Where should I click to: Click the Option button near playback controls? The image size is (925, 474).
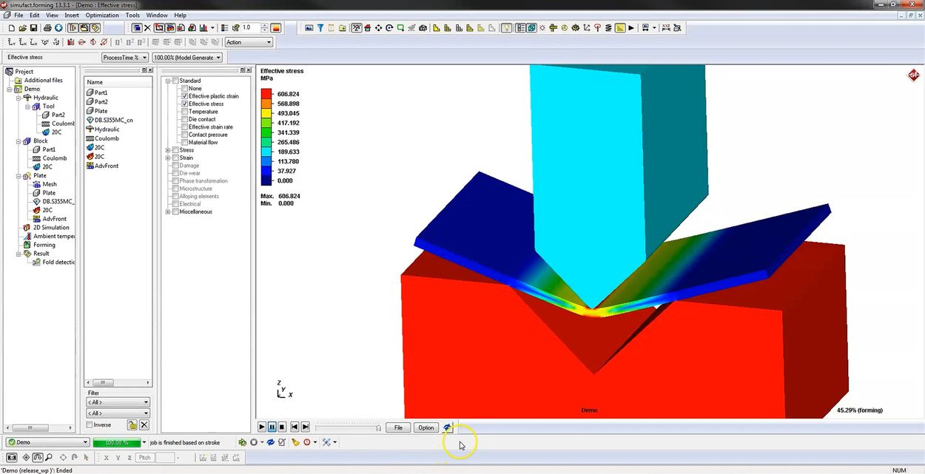tap(425, 427)
